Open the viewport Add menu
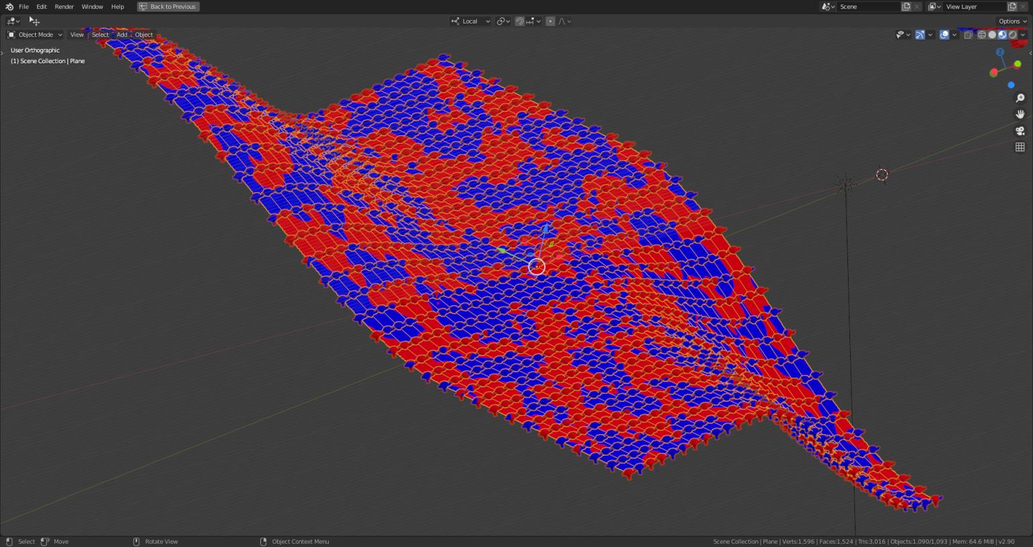The width and height of the screenshot is (1033, 547). click(x=122, y=35)
